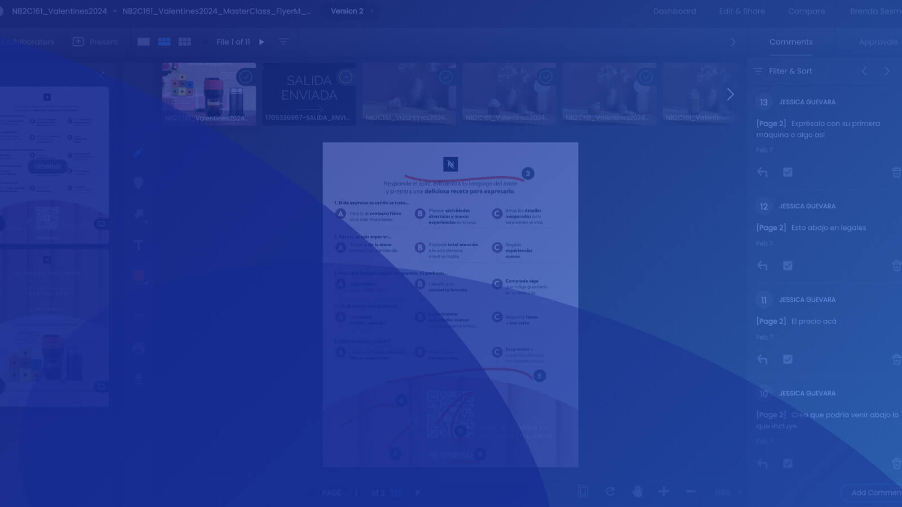
Task: Toggle checkbox for comment 11 'El precio acá'
Action: [x=788, y=359]
